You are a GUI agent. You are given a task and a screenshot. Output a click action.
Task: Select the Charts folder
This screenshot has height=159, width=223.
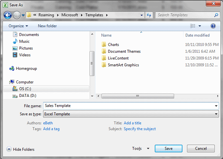point(113,45)
